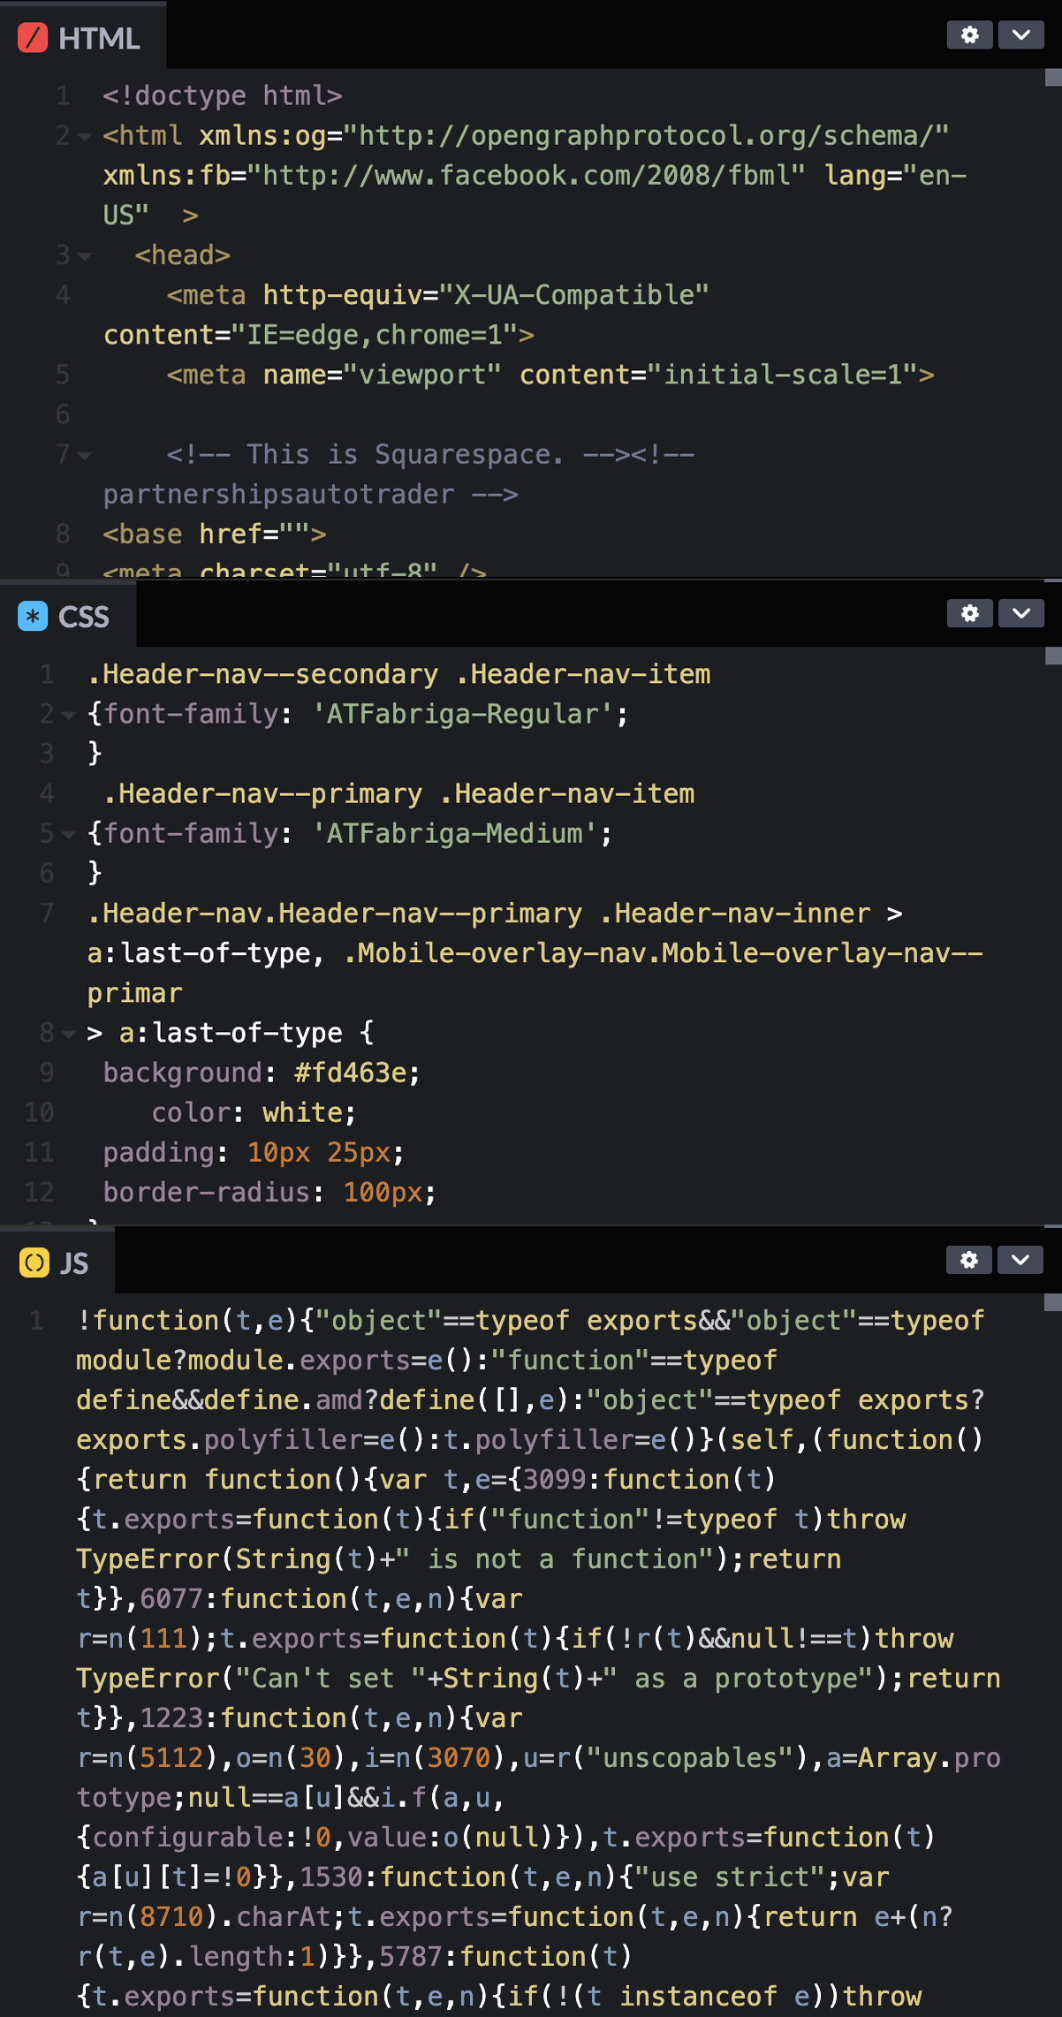Click 'partnershipsautotrader' comment text

tap(278, 494)
